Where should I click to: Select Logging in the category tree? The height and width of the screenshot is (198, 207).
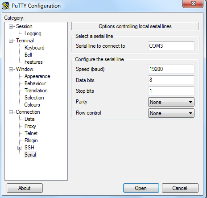coord(33,33)
